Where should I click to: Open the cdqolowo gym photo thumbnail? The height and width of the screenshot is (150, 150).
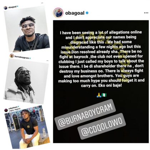pos(27,127)
